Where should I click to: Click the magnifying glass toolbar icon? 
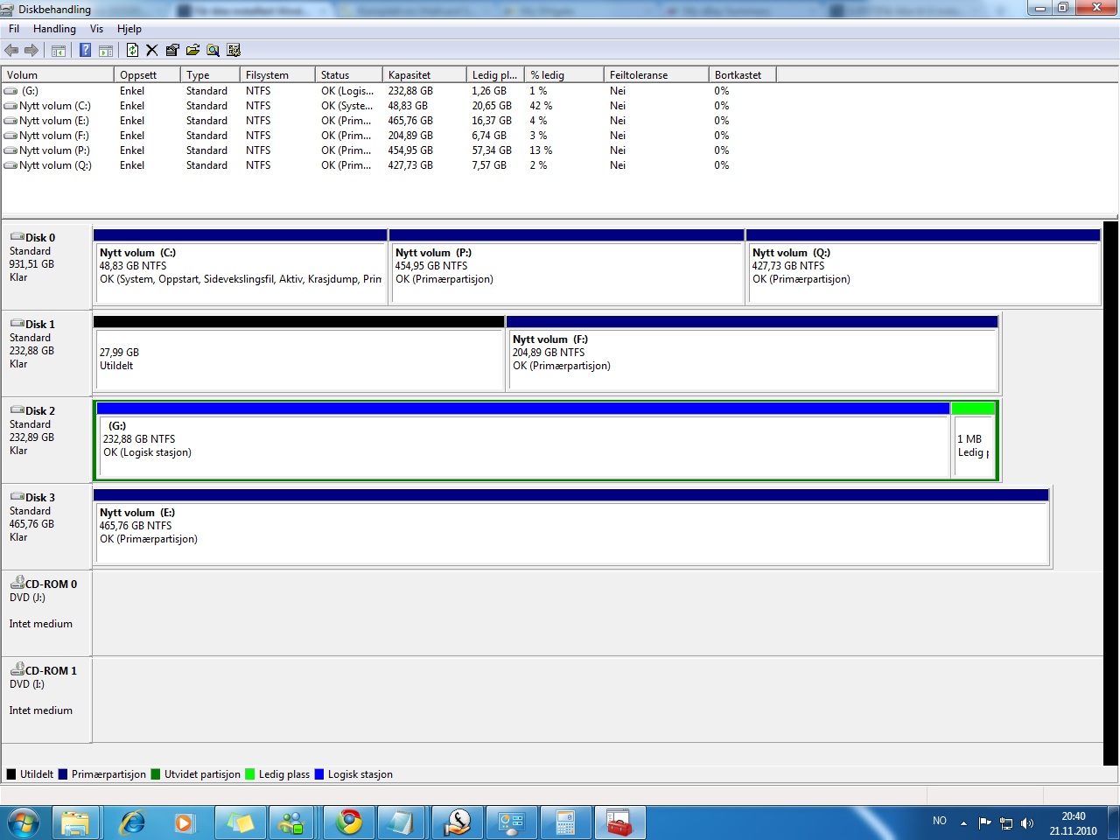coord(213,51)
